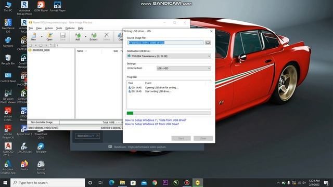This screenshot has width=333, height=187.
Task: Open Premiere Pro from the taskbar
Action: [165, 182]
